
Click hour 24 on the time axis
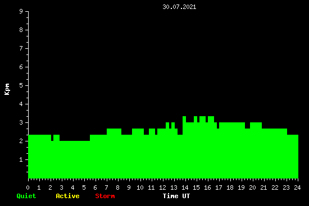point(297,187)
